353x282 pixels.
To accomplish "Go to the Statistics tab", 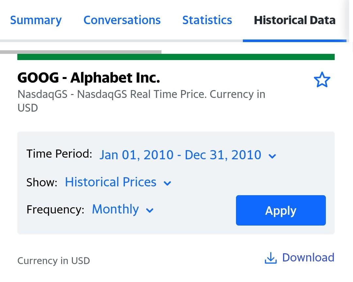I will coord(207,20).
